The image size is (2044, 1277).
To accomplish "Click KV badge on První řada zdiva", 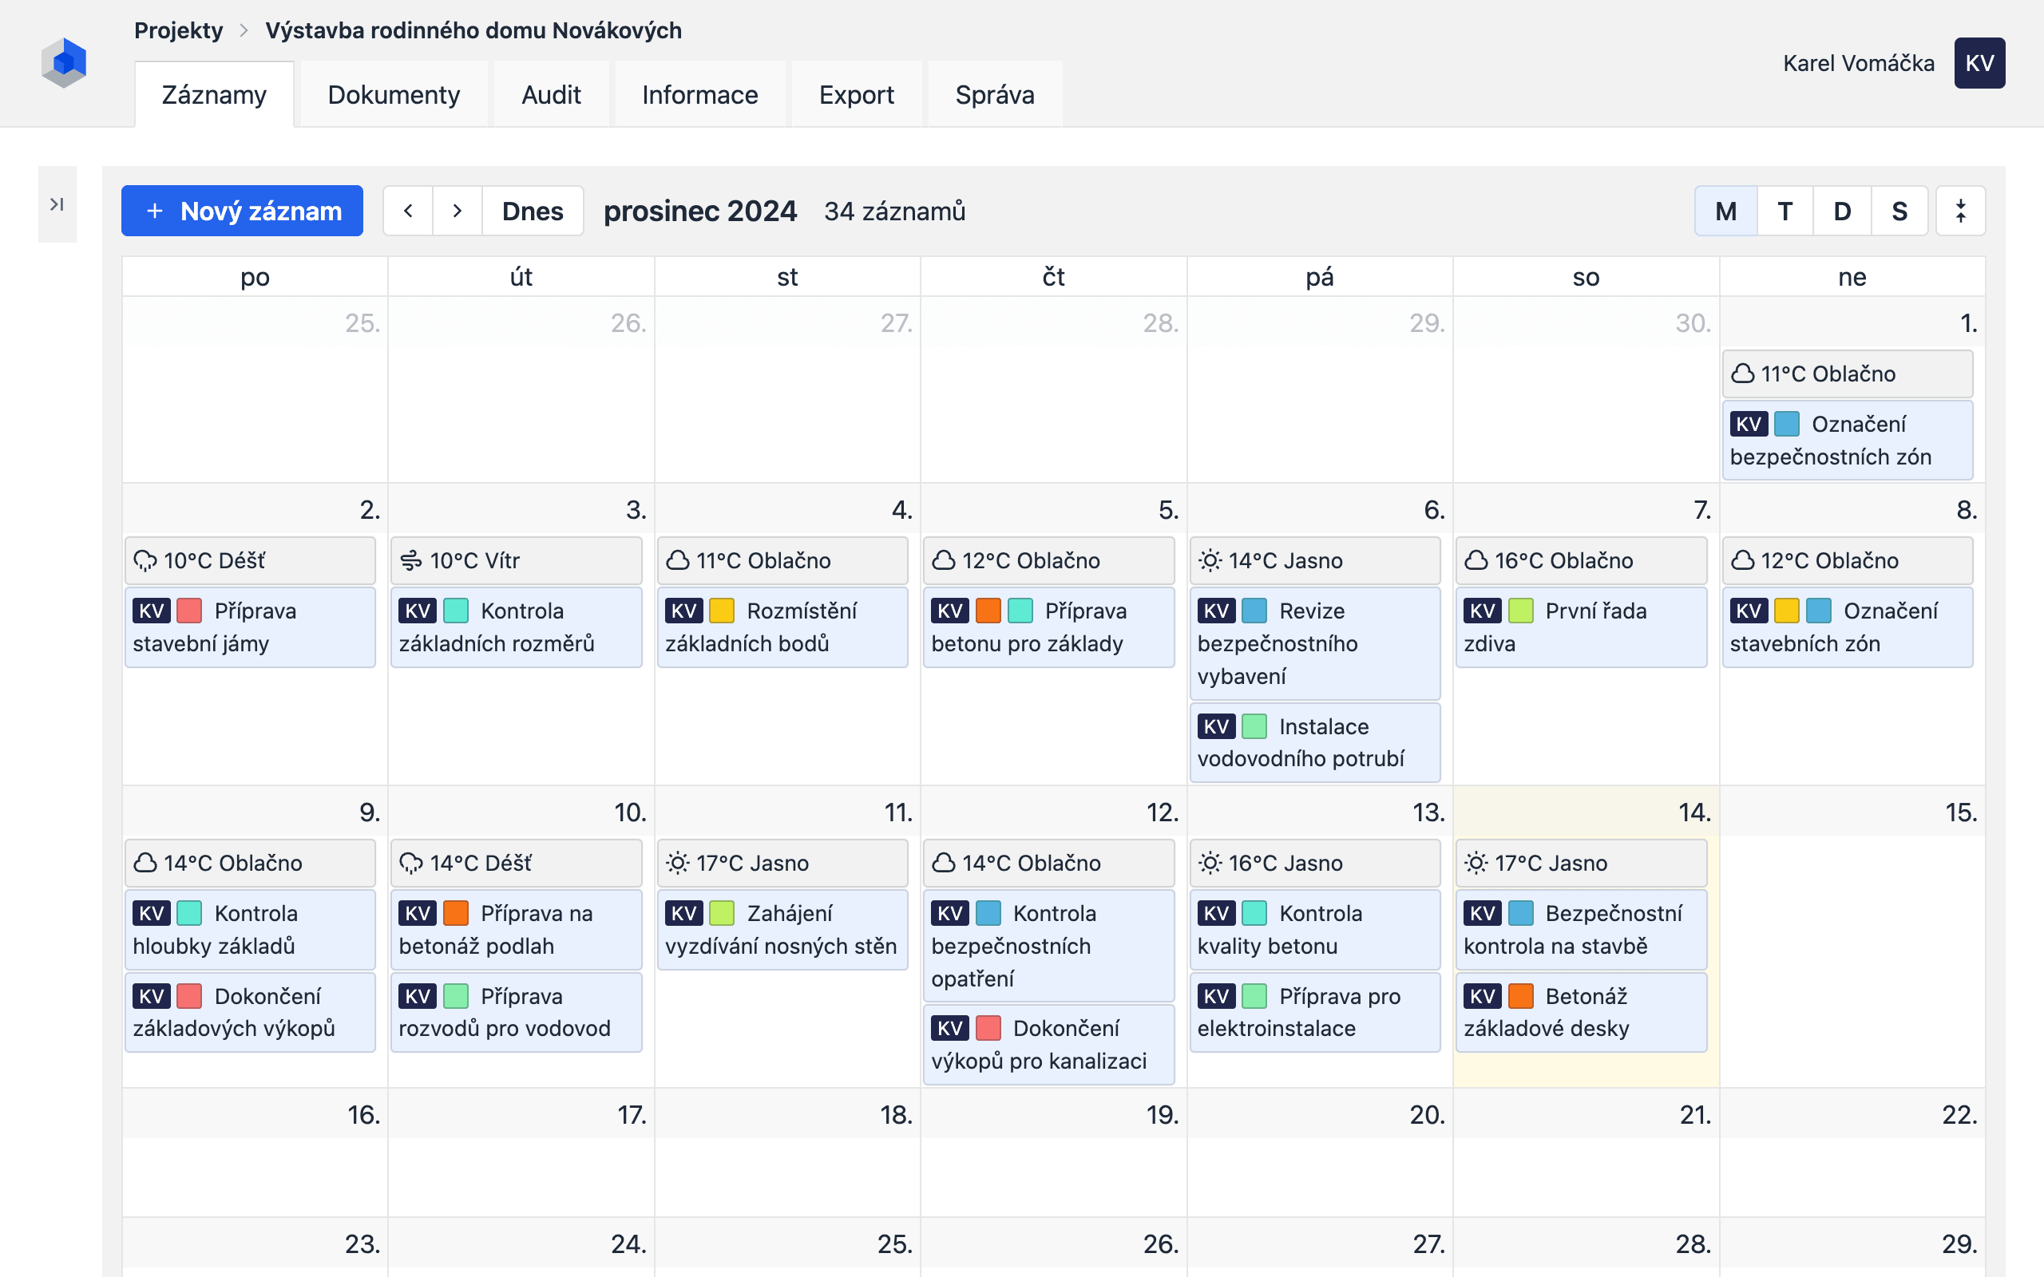I will (x=1483, y=611).
